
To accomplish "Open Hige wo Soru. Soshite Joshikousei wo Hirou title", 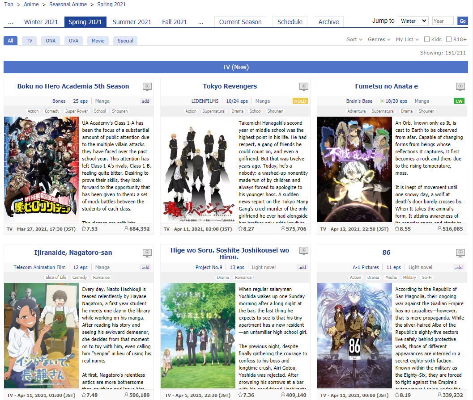I will click(x=230, y=253).
